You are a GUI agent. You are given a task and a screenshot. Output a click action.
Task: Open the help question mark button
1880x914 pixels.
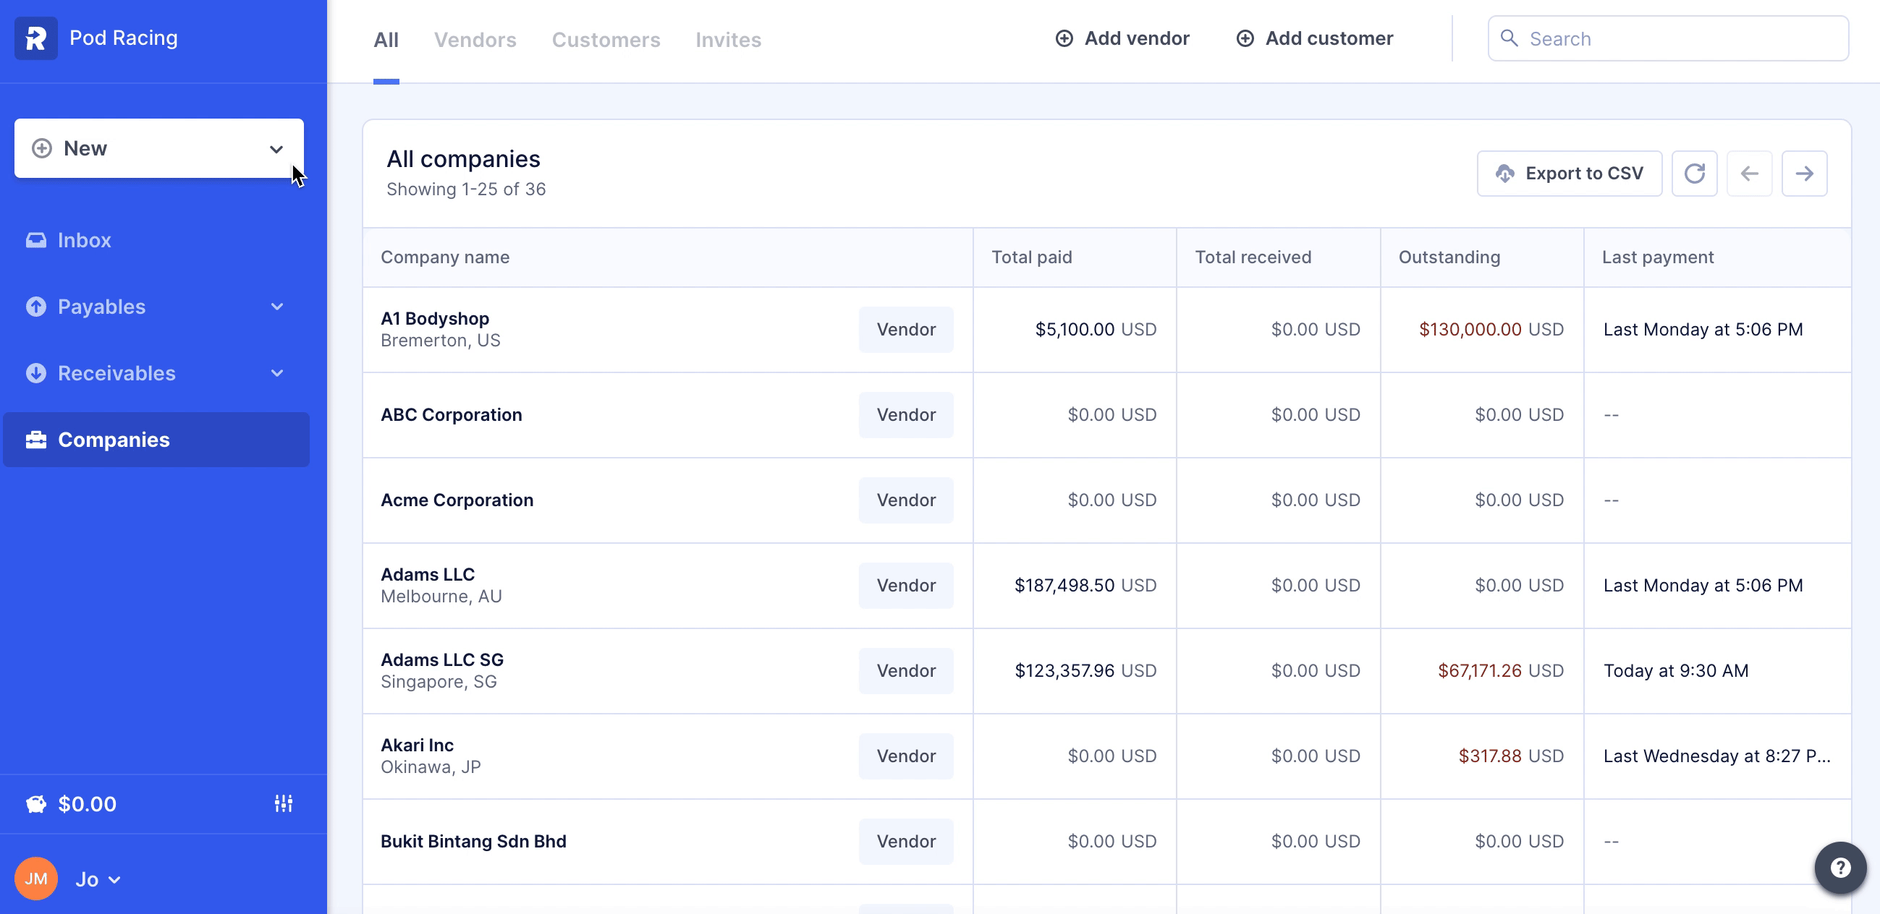tap(1840, 867)
